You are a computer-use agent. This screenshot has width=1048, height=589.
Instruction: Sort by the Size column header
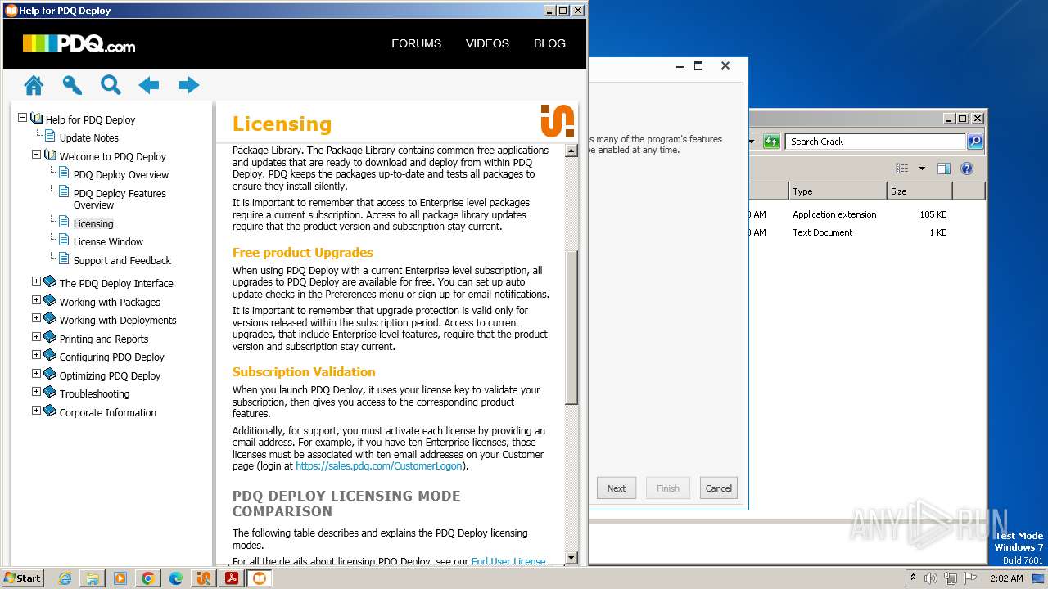[919, 191]
